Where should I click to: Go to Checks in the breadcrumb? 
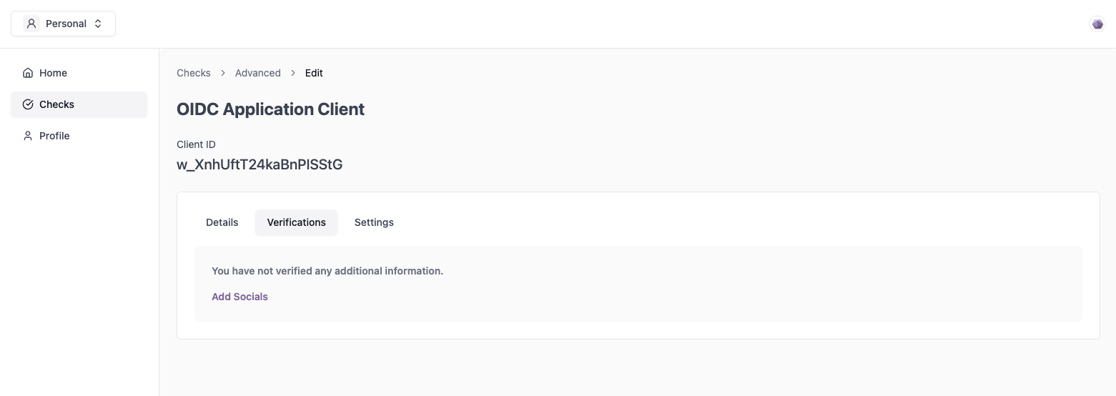[194, 73]
